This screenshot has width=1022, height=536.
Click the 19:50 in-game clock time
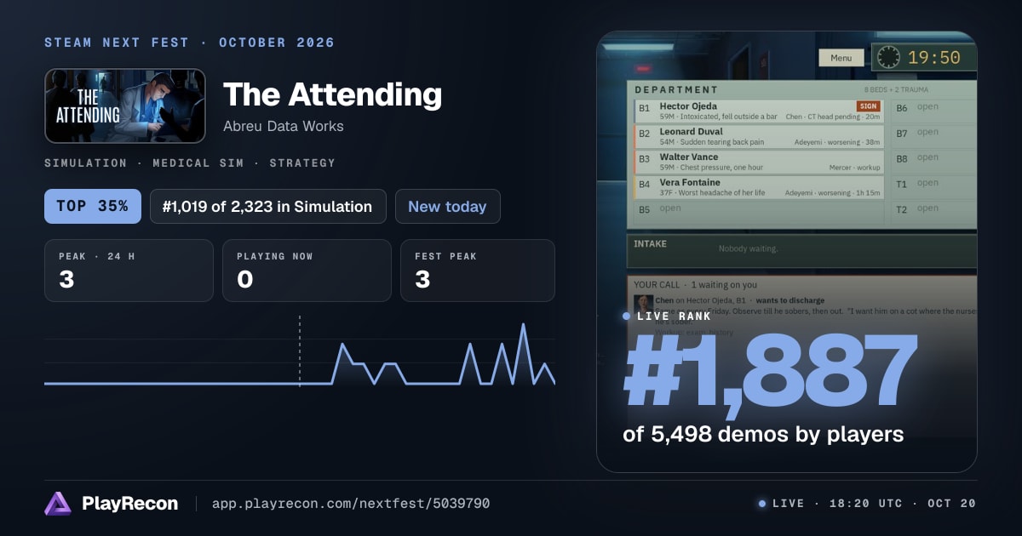934,58
